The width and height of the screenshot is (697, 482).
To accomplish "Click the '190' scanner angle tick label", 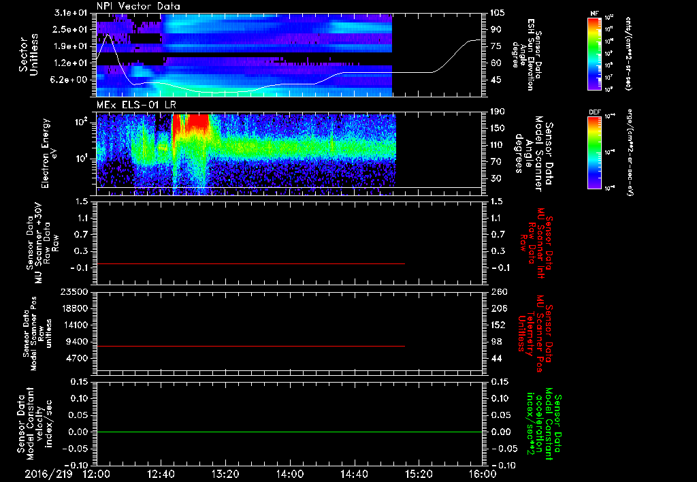I will tap(498, 112).
